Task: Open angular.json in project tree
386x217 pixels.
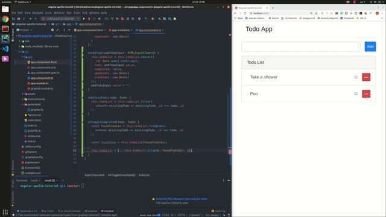Action: (x=32, y=163)
